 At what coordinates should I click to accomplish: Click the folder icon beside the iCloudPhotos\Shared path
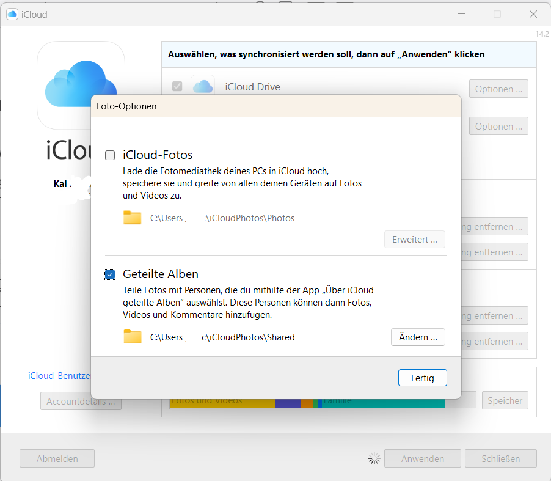[x=133, y=337]
